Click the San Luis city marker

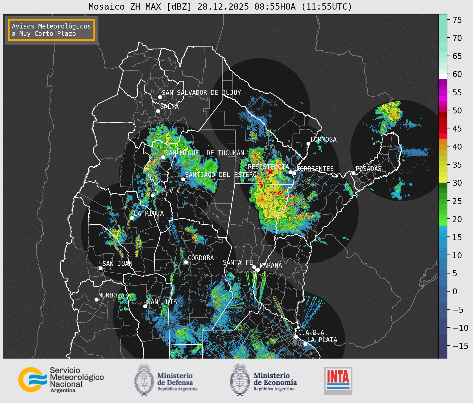tap(145, 306)
